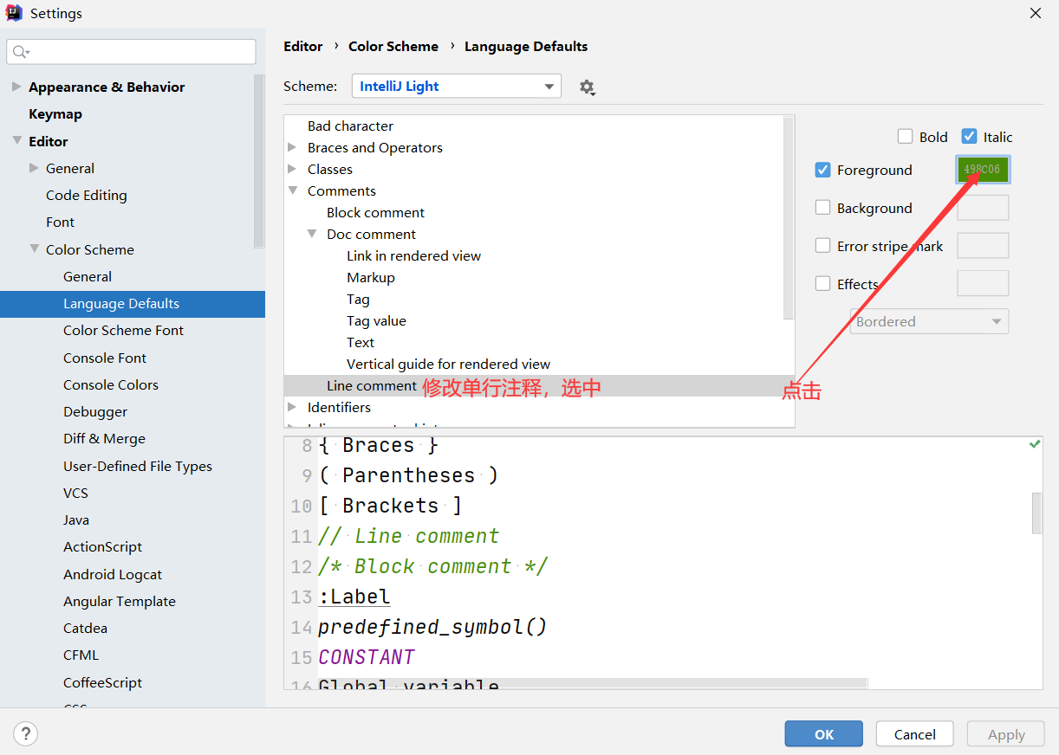1059x755 pixels.
Task: Click the IntelliJ logo in title bar
Action: pos(14,13)
